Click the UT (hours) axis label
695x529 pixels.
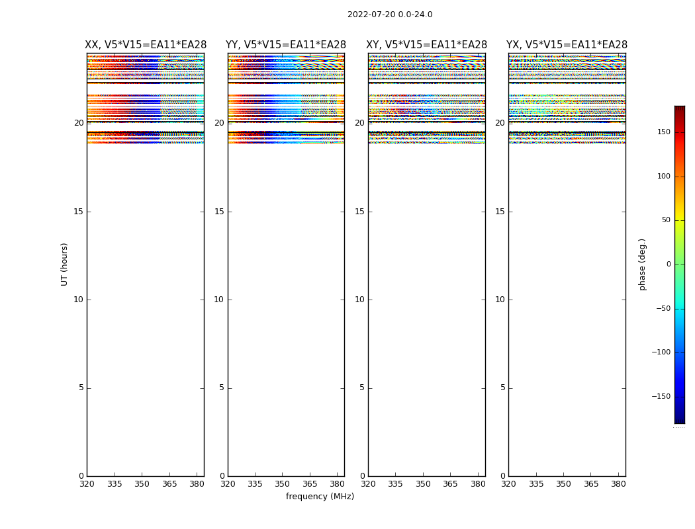pos(64,264)
